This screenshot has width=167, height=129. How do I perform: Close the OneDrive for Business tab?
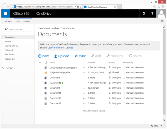point(115,7)
